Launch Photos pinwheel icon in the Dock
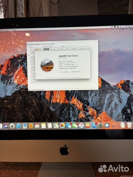This screenshot has height=177, width=133. tap(62, 126)
